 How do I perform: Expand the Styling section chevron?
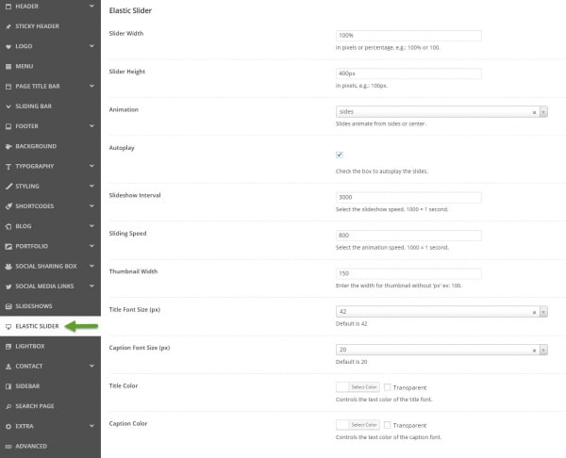(x=92, y=186)
